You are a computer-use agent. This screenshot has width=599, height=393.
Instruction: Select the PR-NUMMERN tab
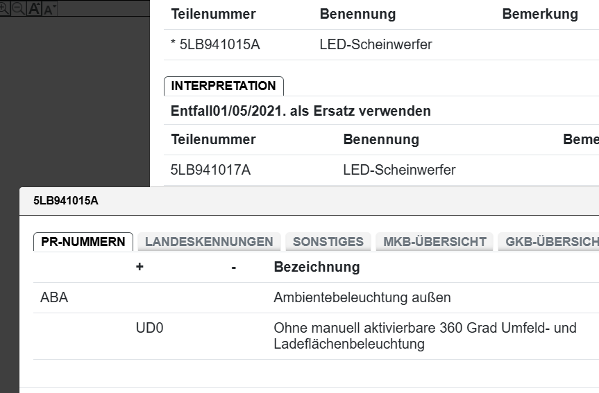pos(83,242)
